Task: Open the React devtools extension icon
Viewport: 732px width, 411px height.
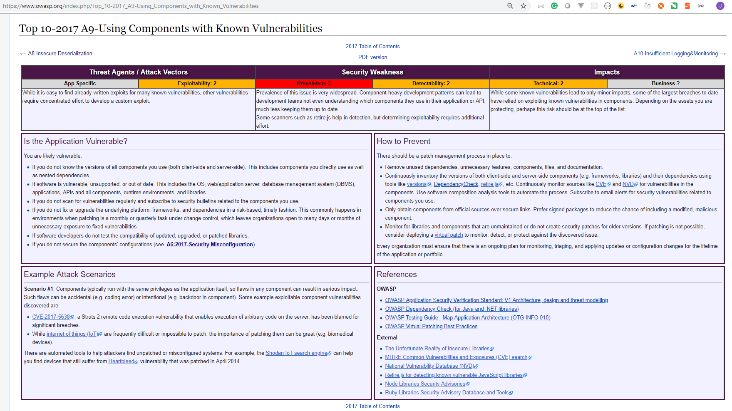Action: point(594,6)
